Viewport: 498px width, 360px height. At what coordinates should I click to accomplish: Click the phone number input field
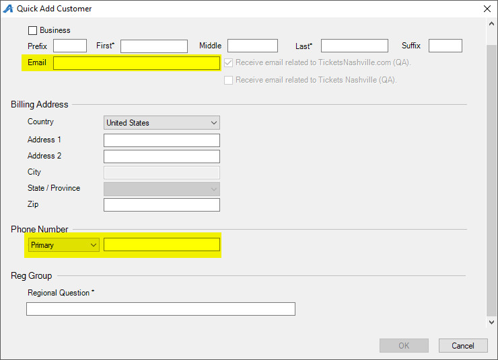[x=162, y=244]
